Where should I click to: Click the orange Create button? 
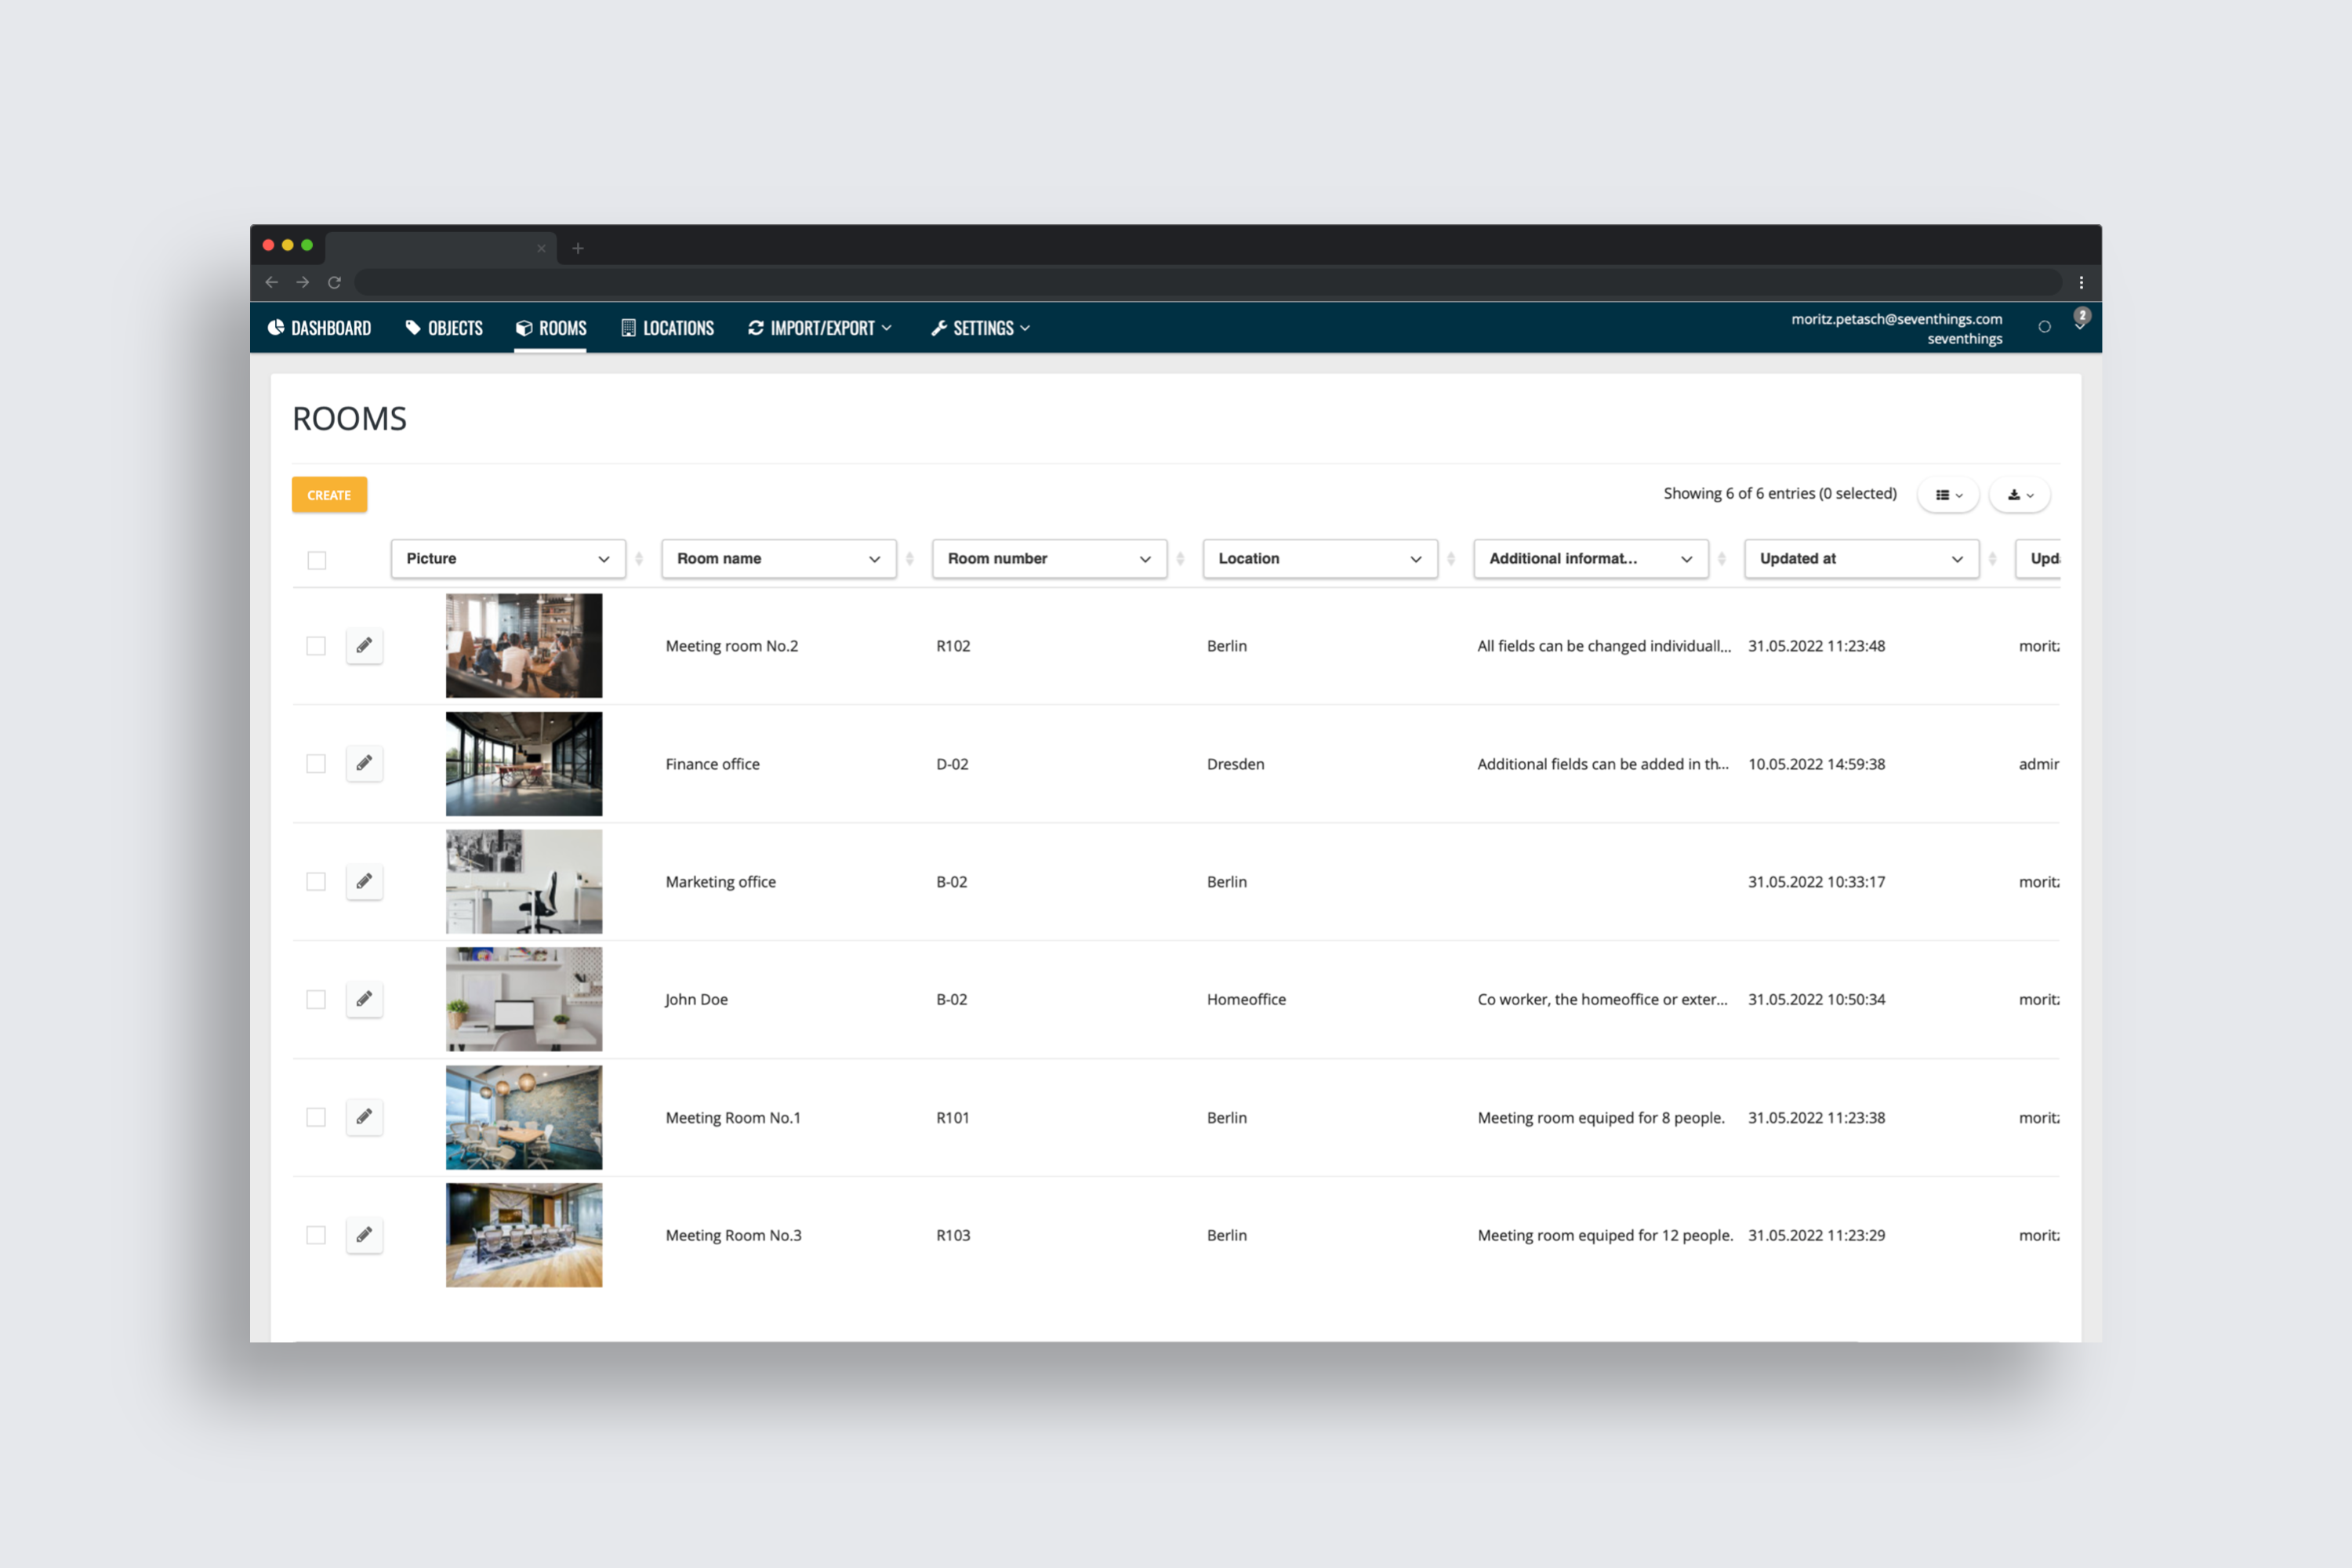point(329,495)
